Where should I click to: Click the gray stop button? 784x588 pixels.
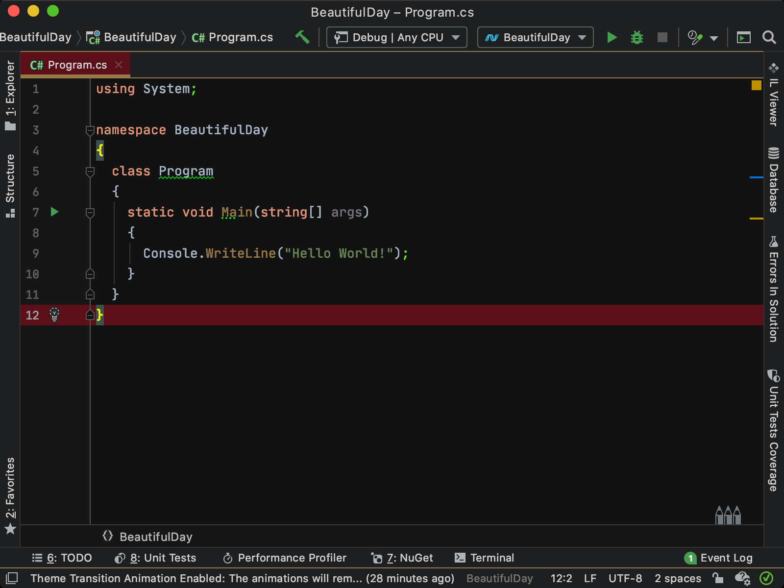pos(662,37)
